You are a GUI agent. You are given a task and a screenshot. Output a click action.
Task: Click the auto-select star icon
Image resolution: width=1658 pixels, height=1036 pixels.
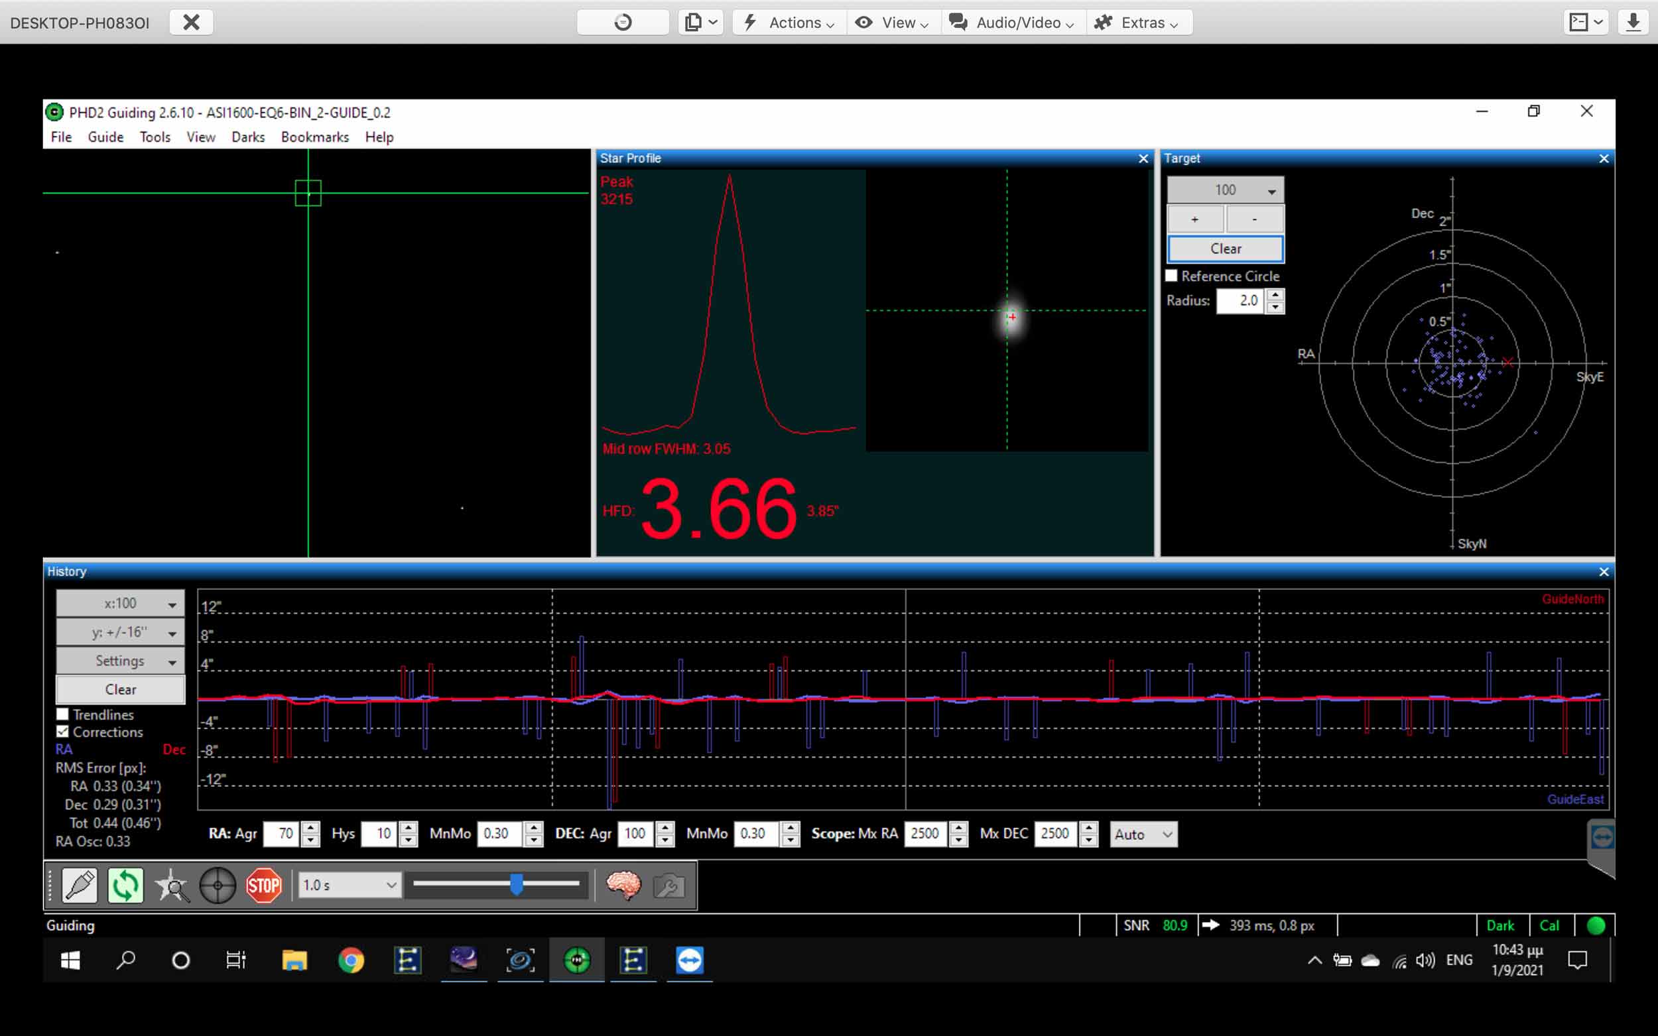[171, 886]
